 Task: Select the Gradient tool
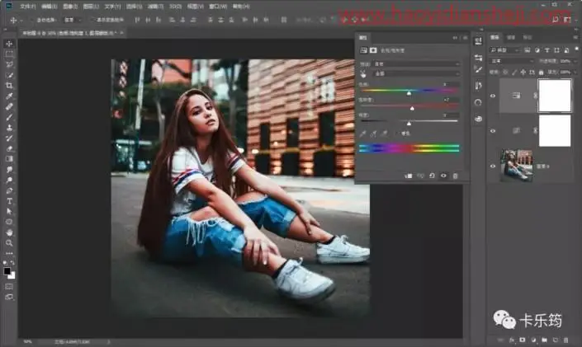pyautogui.click(x=9, y=159)
